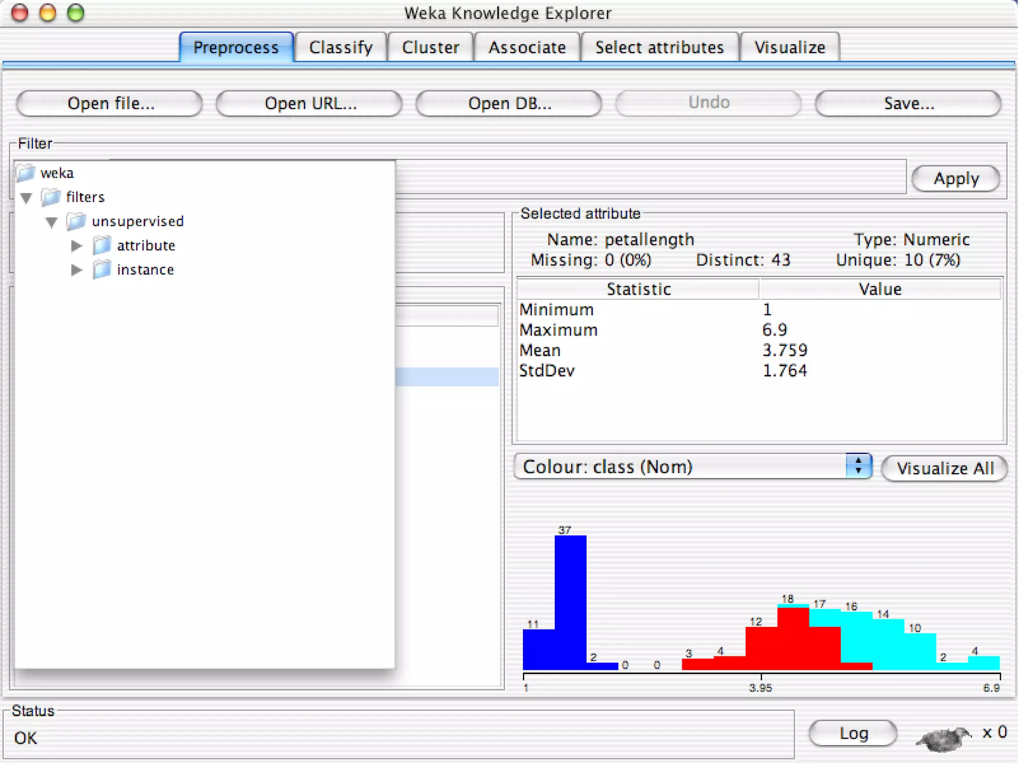
Task: Switch to the Classify tab
Action: click(340, 47)
